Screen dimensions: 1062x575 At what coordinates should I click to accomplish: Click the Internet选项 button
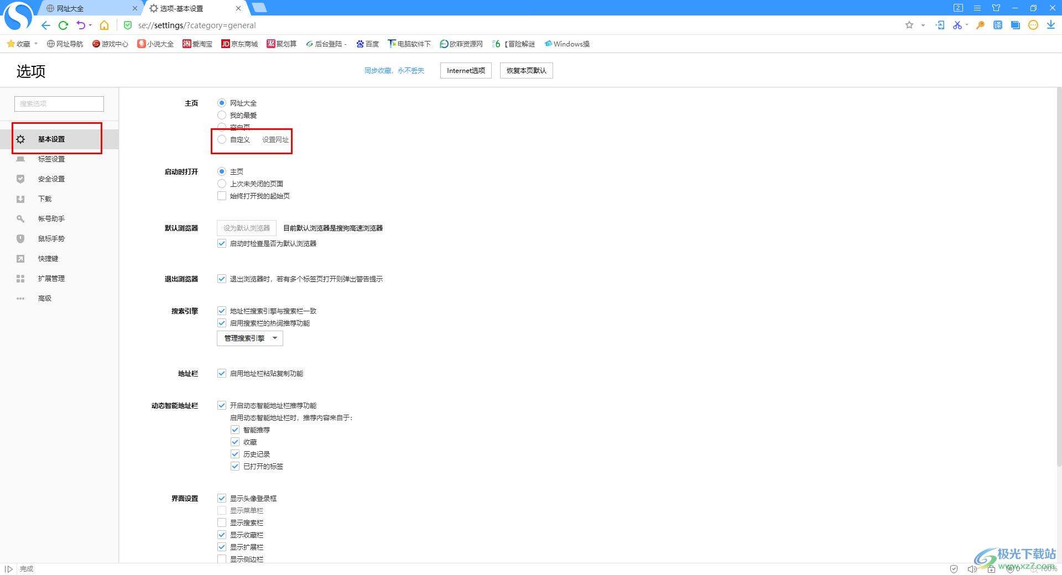pyautogui.click(x=466, y=71)
